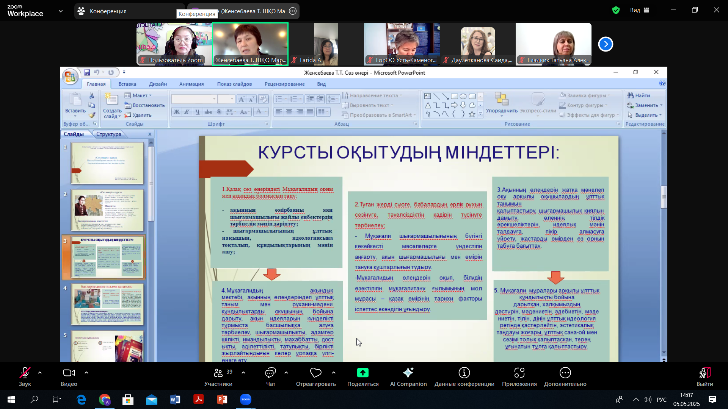Open the Отреагировать reactions heart icon
Screen dimensions: 728x409
click(x=315, y=373)
